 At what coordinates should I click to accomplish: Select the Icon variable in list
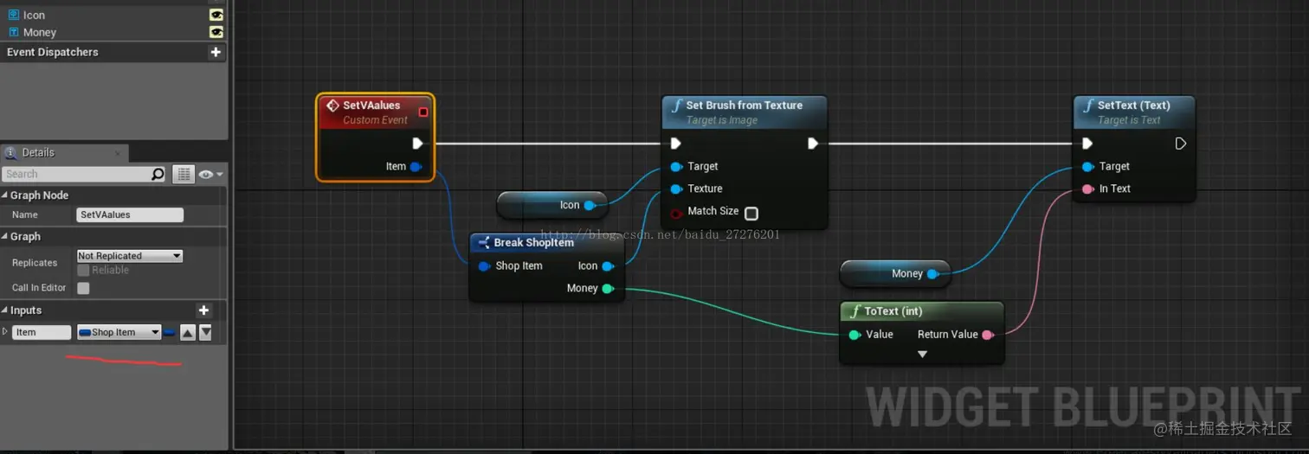(x=35, y=15)
